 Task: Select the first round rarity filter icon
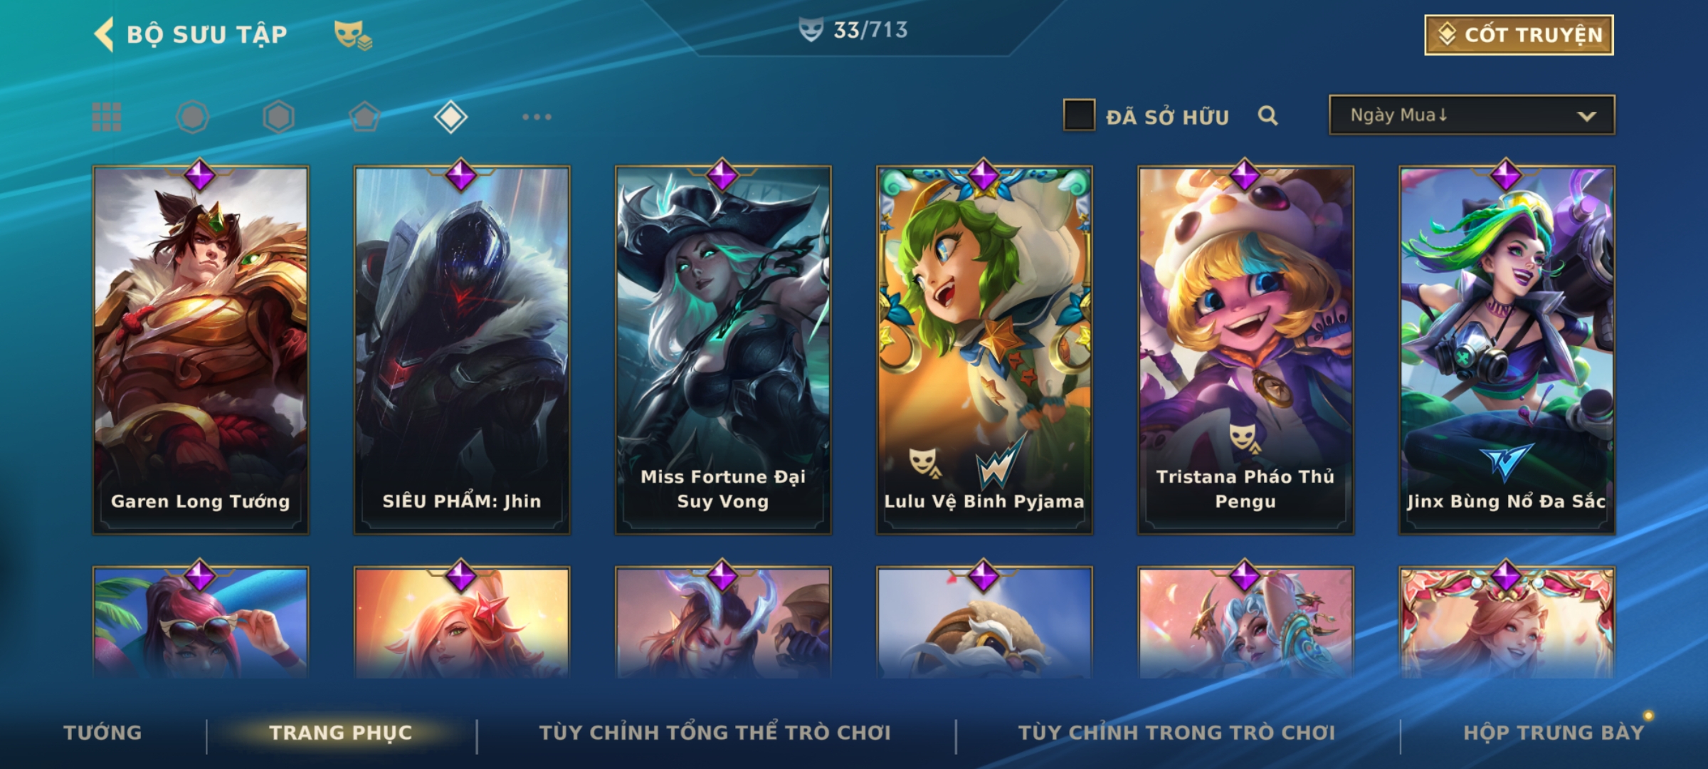click(193, 117)
